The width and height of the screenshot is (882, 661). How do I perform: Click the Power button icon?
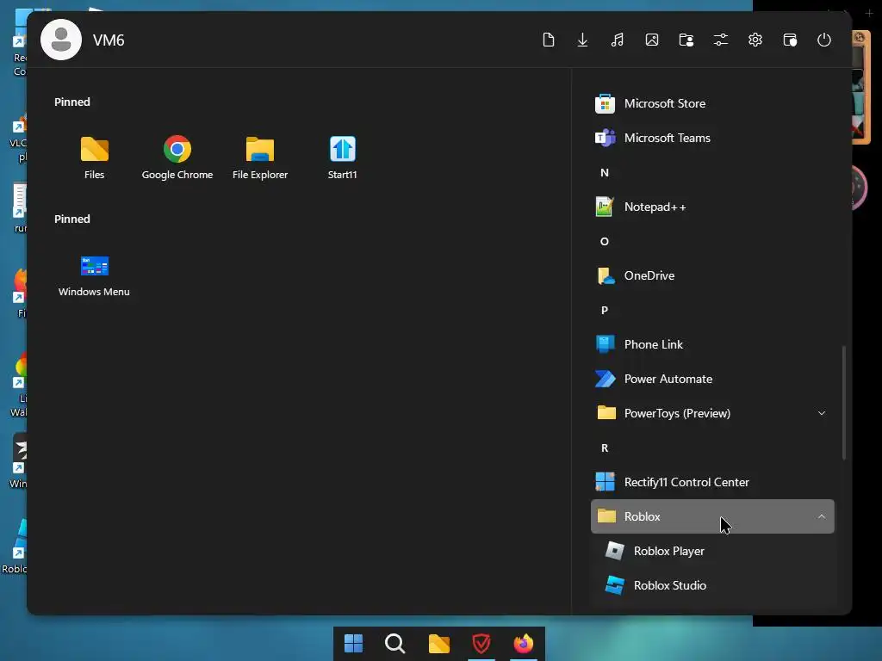pos(824,40)
